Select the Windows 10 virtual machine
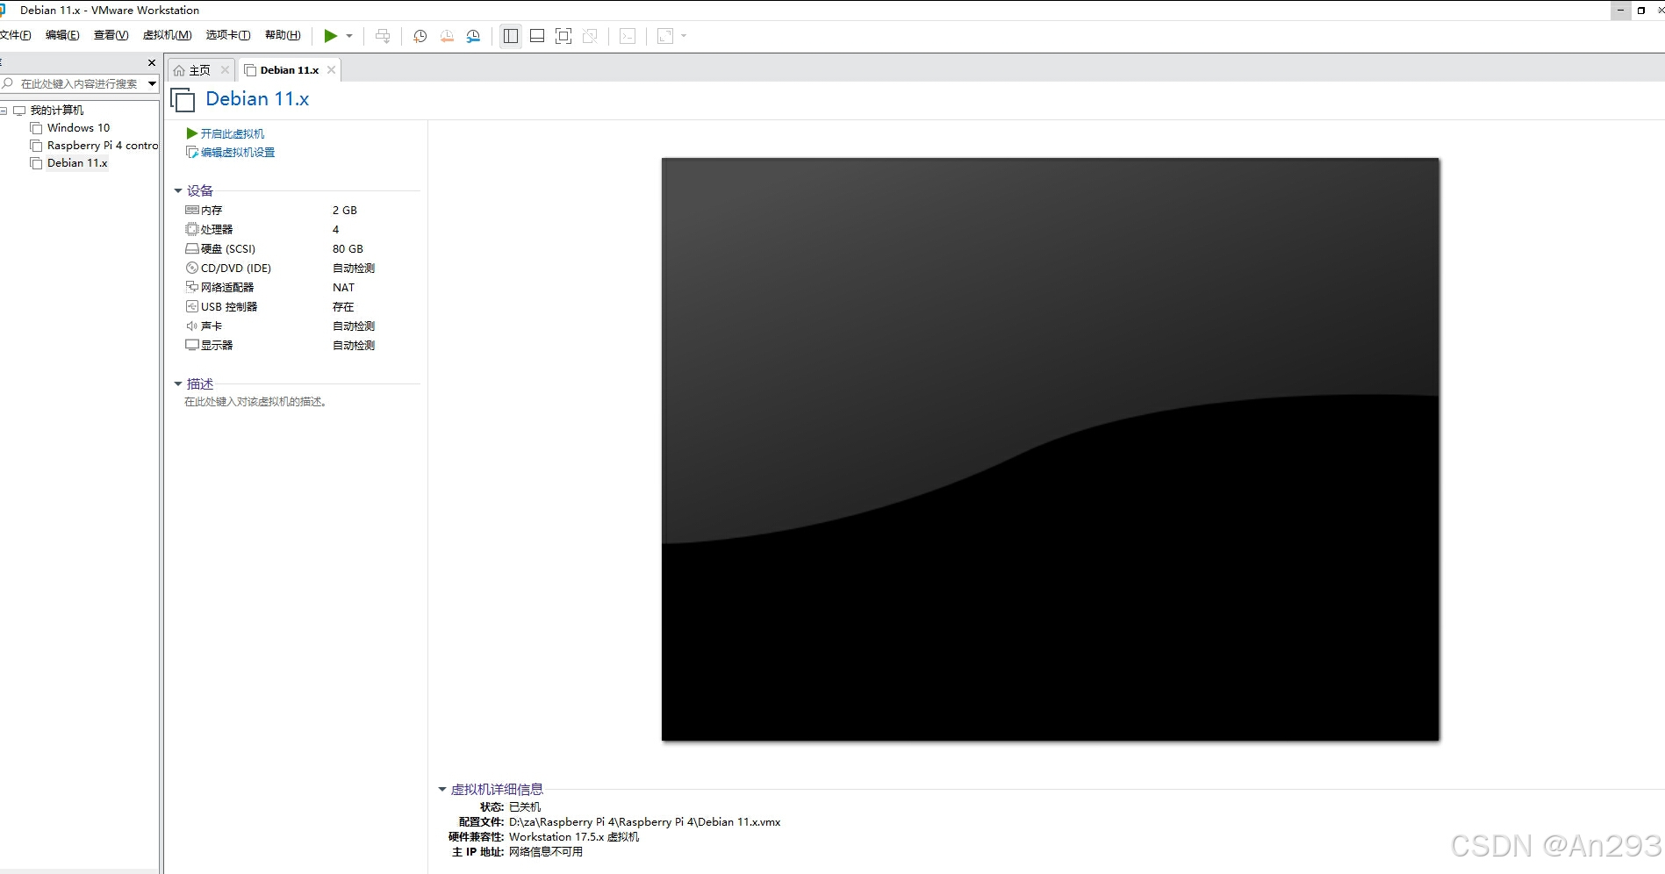This screenshot has height=874, width=1665. click(78, 128)
